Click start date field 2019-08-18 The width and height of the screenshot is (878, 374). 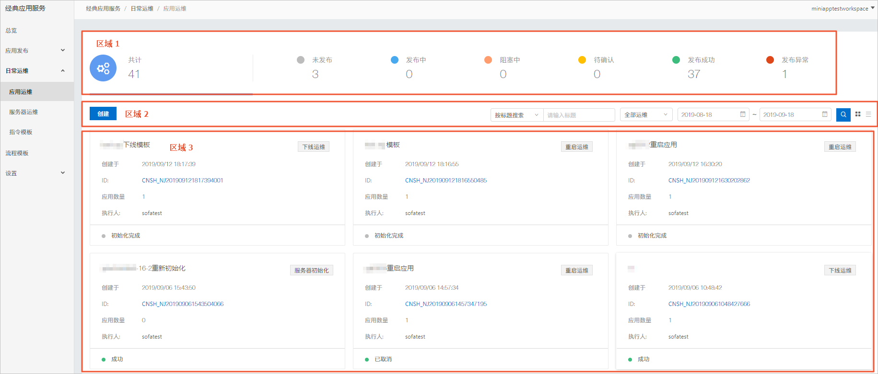(713, 114)
